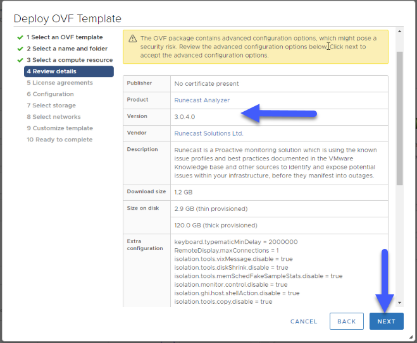Click the Extra configuration row label
Screen dimensions: 417x343
pyautogui.click(x=145, y=244)
